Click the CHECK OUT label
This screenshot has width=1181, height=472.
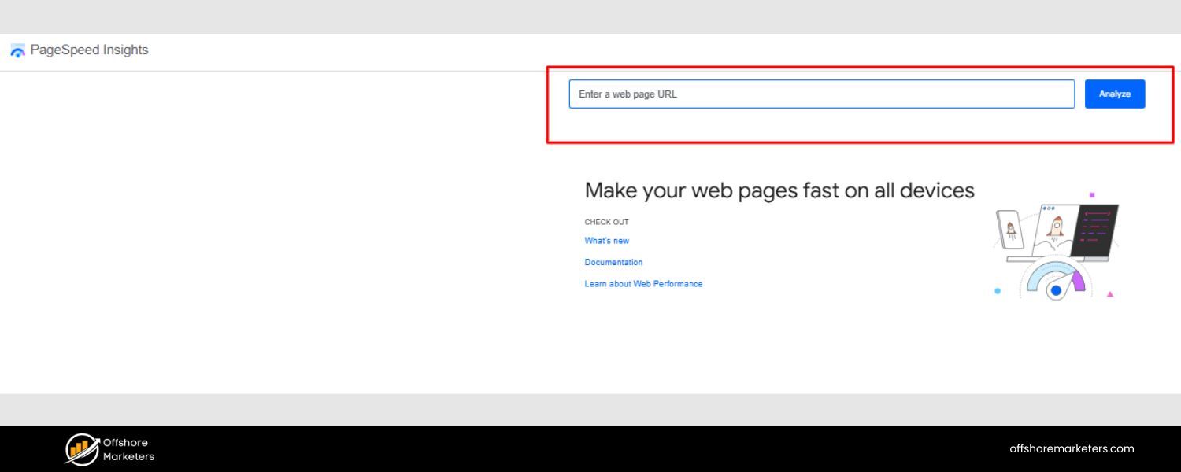coord(606,222)
